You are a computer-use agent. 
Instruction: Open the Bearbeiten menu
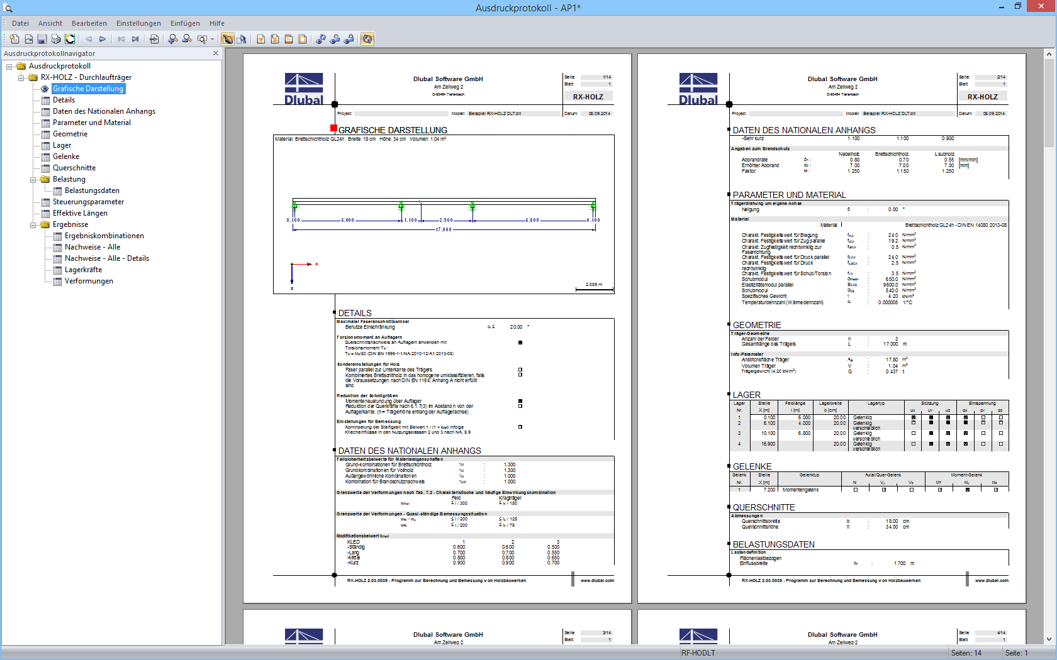(89, 23)
